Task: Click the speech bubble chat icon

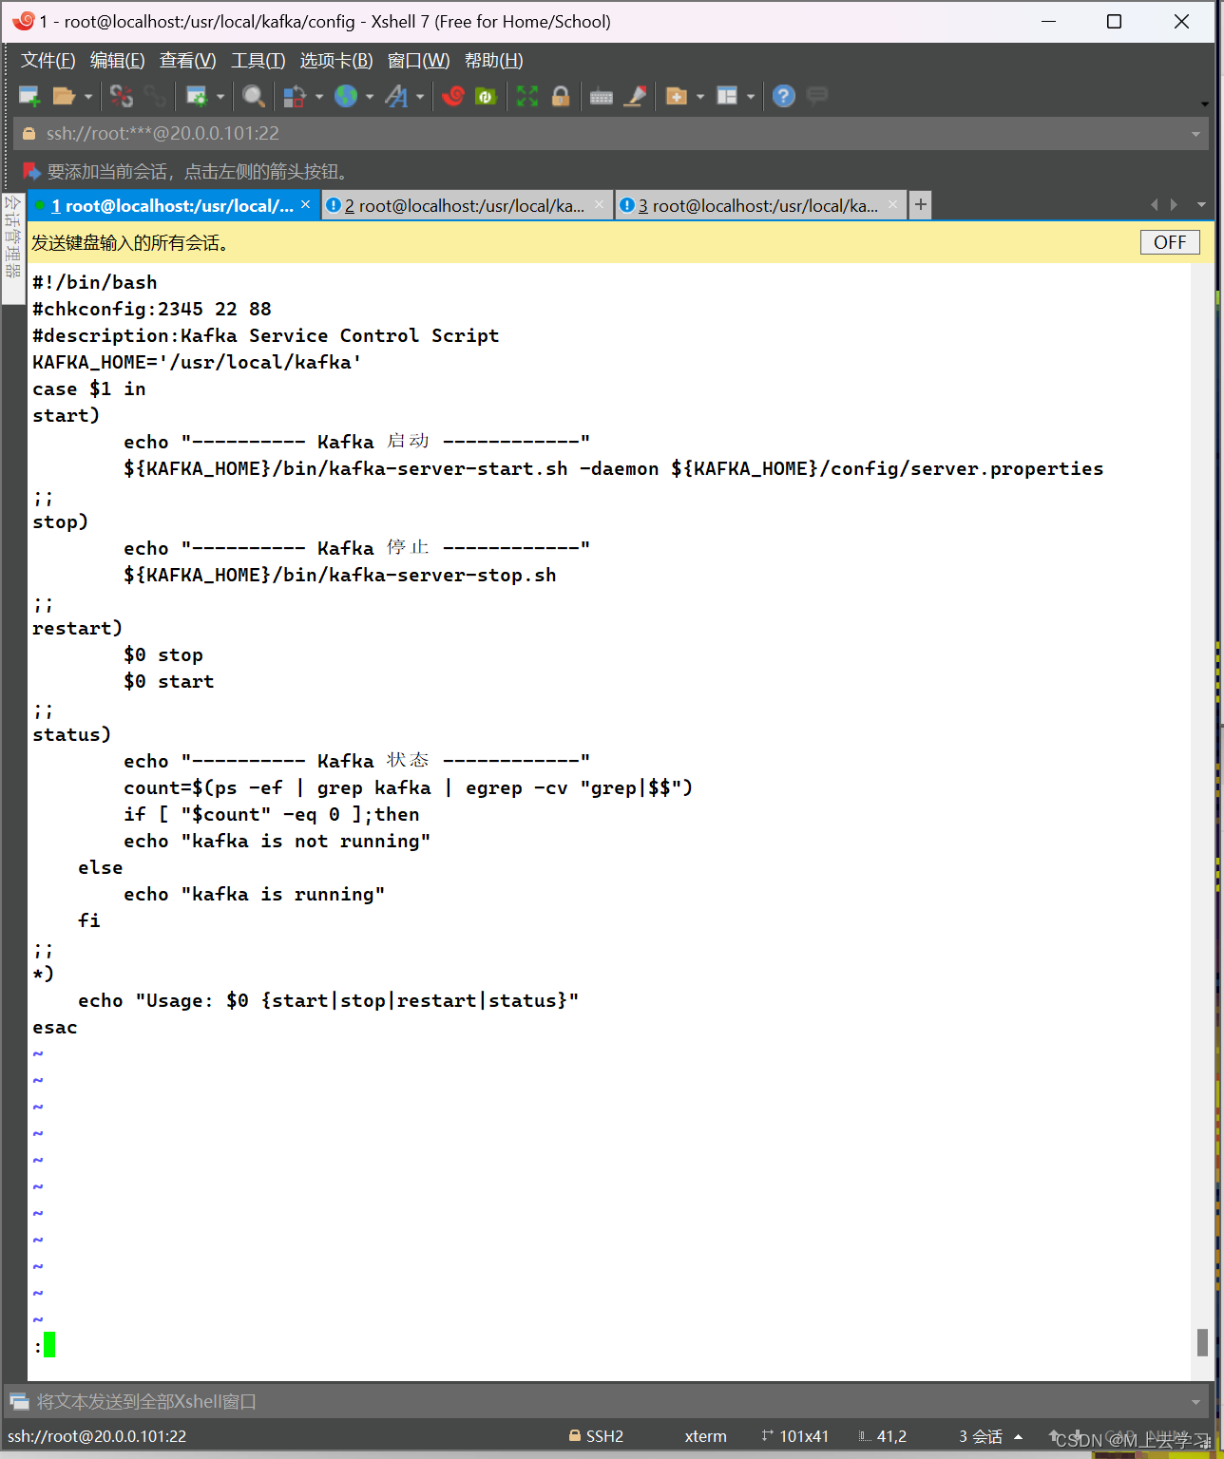Action: click(x=817, y=95)
